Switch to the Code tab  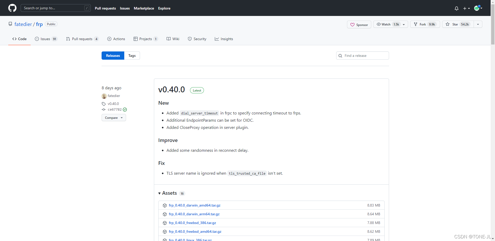[19, 39]
